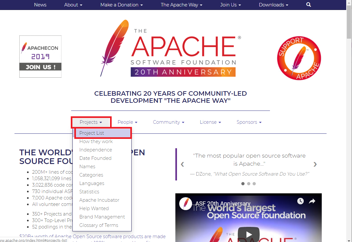Expand the Downloads dropdown
352x242 pixels.
pyautogui.click(x=273, y=5)
